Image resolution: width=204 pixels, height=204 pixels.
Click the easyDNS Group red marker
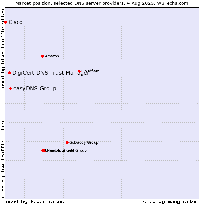pos(11,89)
